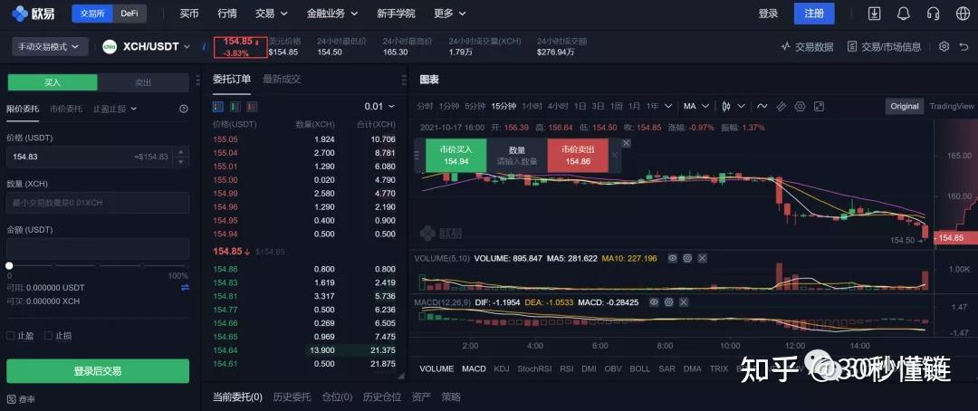Open customer support headset icon
978x411 pixels.
(x=933, y=13)
